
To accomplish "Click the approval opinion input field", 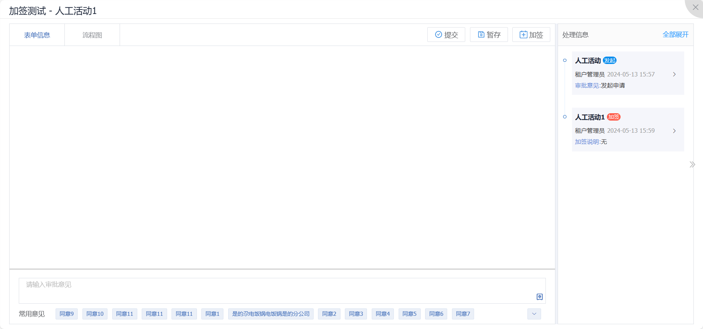I will pos(276,288).
